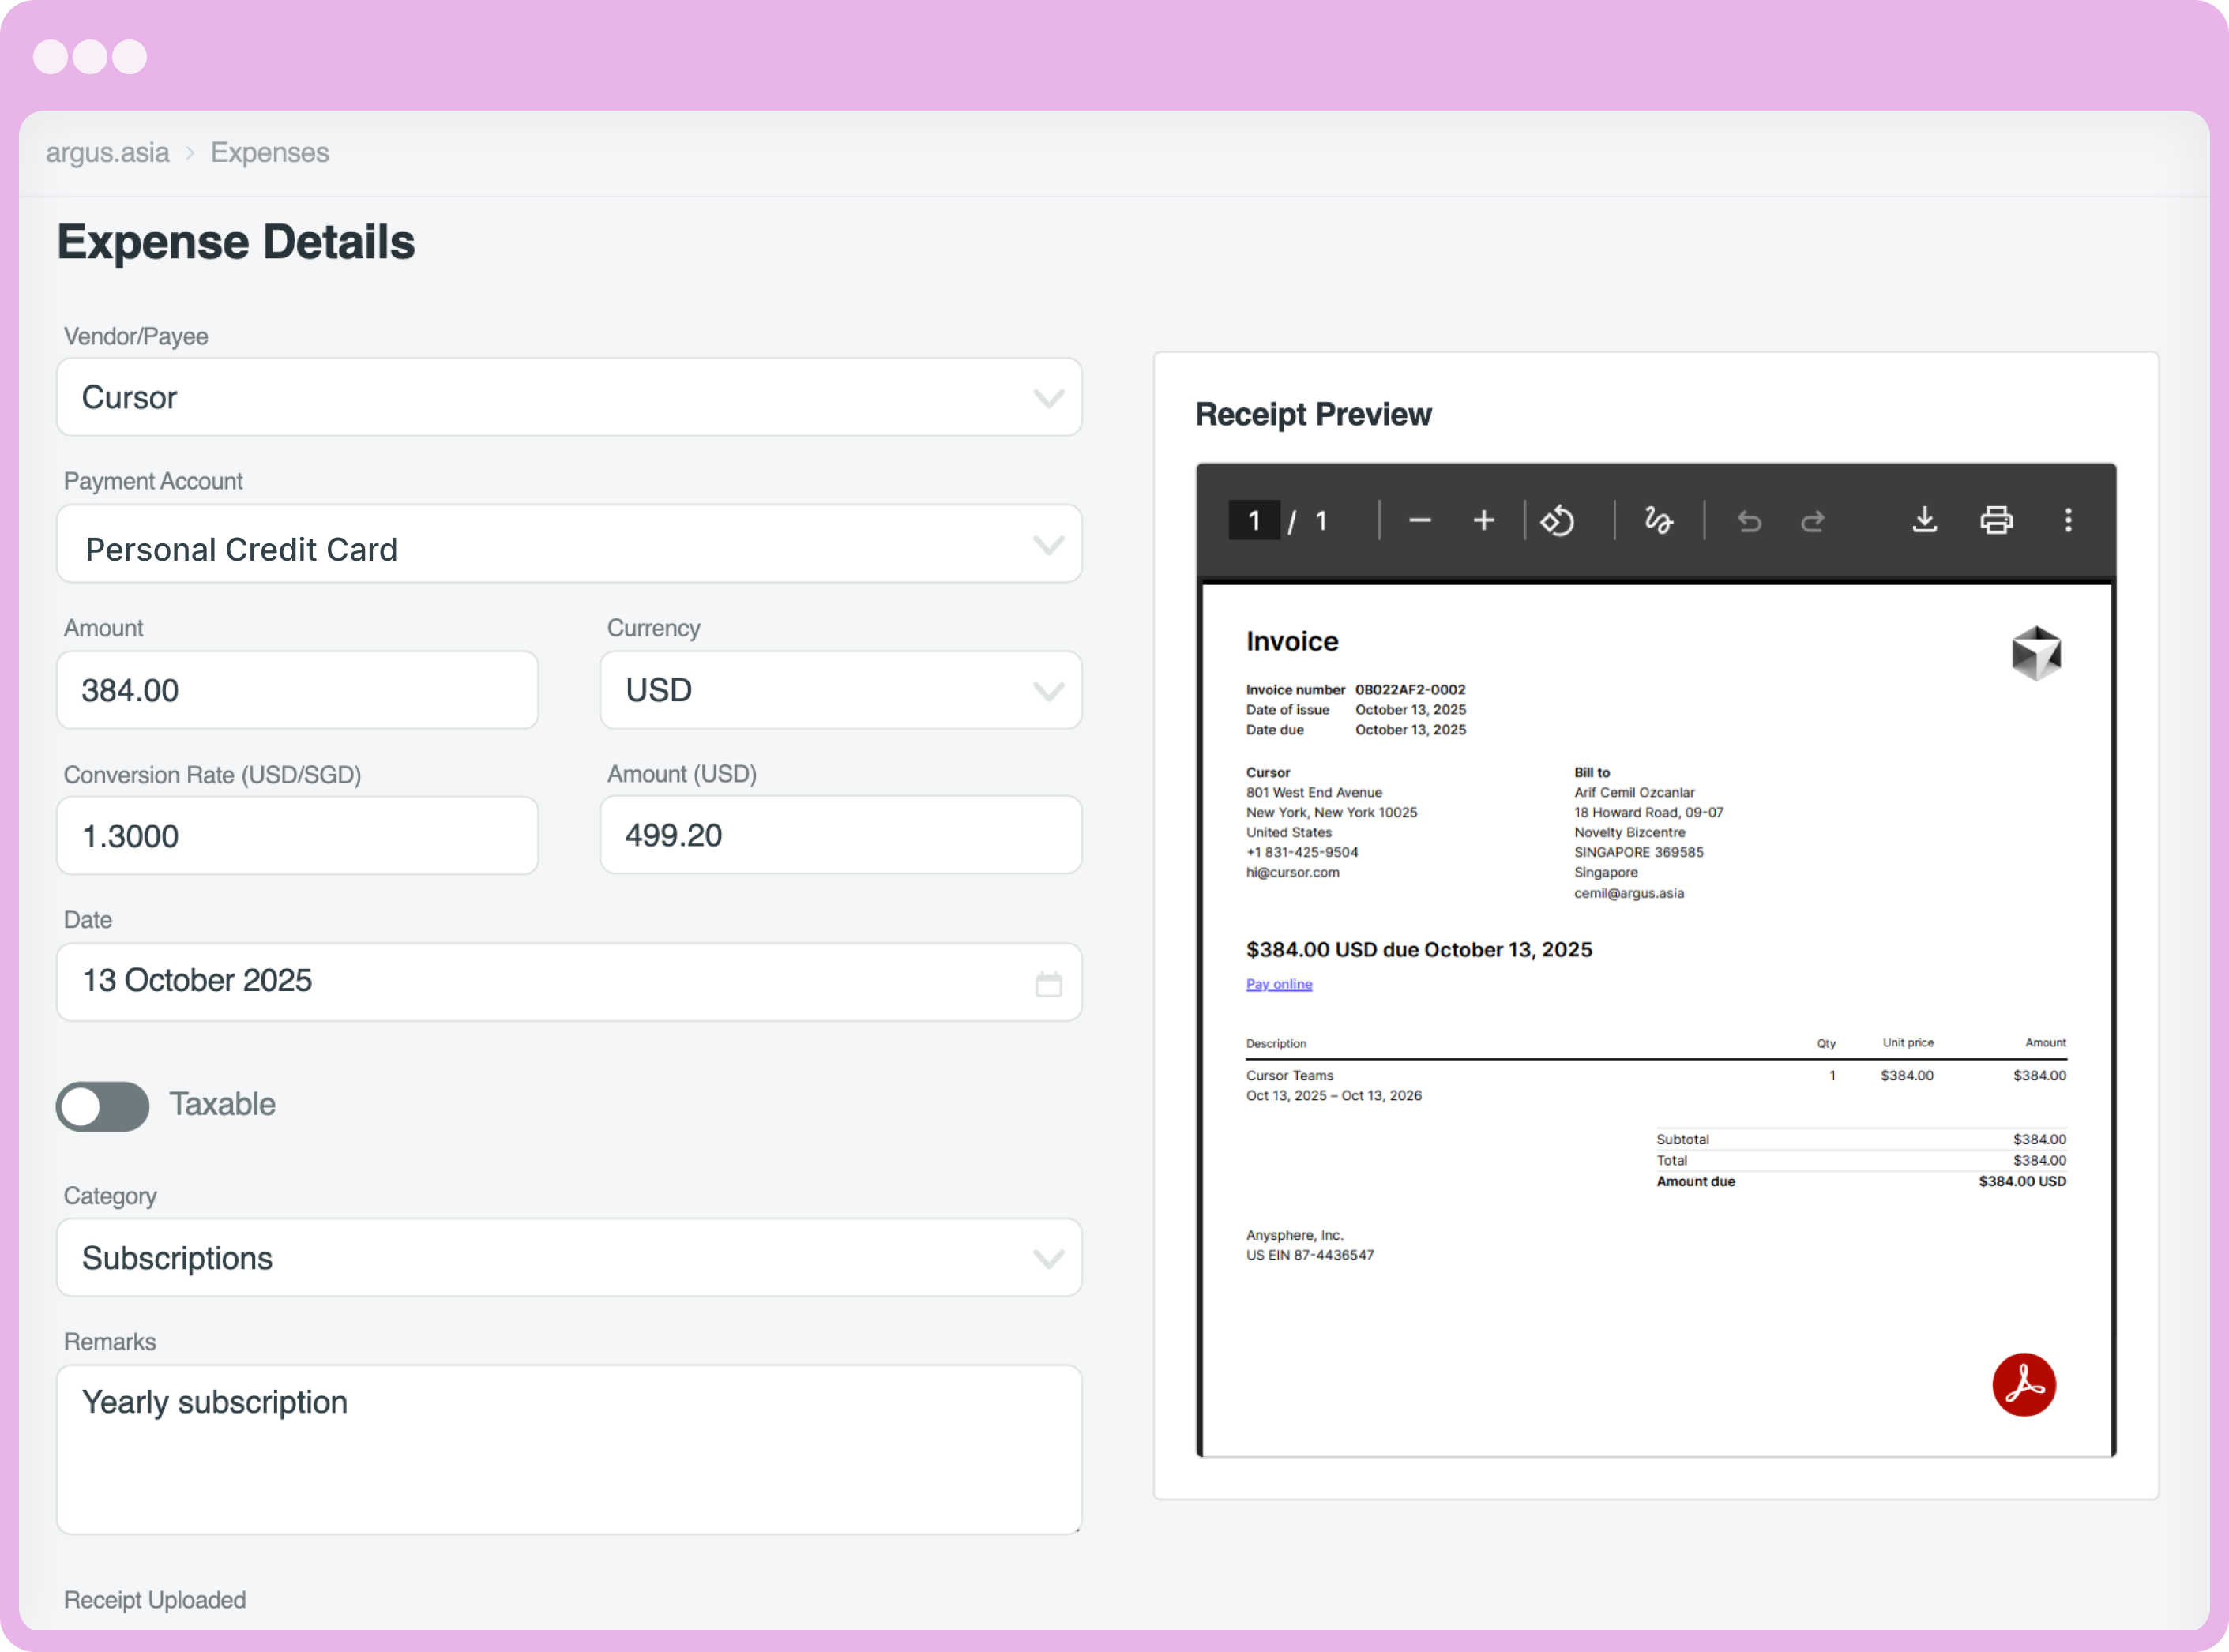Enable the Taxable toggle

coord(102,1105)
